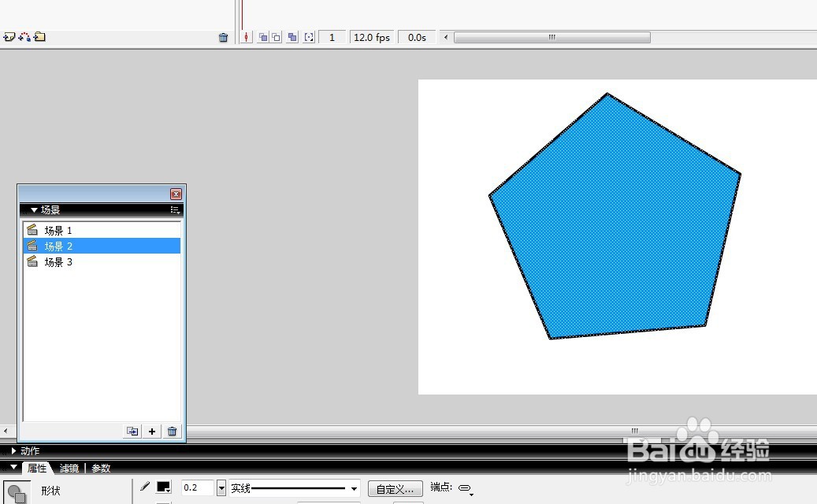The image size is (817, 504).
Task: Toggle Edit Multiple Frames
Action: tap(292, 37)
